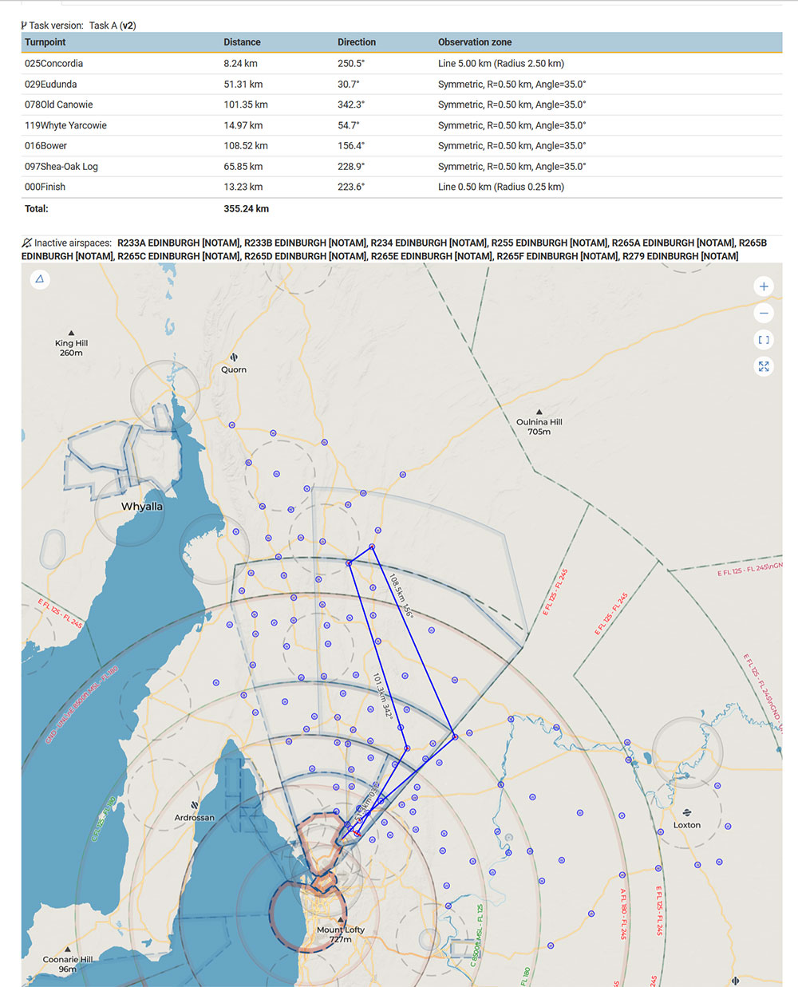Fit the task to view via bracket icon

764,340
